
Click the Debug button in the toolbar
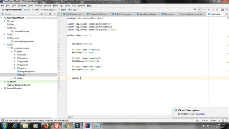pyautogui.click(x=209, y=10)
